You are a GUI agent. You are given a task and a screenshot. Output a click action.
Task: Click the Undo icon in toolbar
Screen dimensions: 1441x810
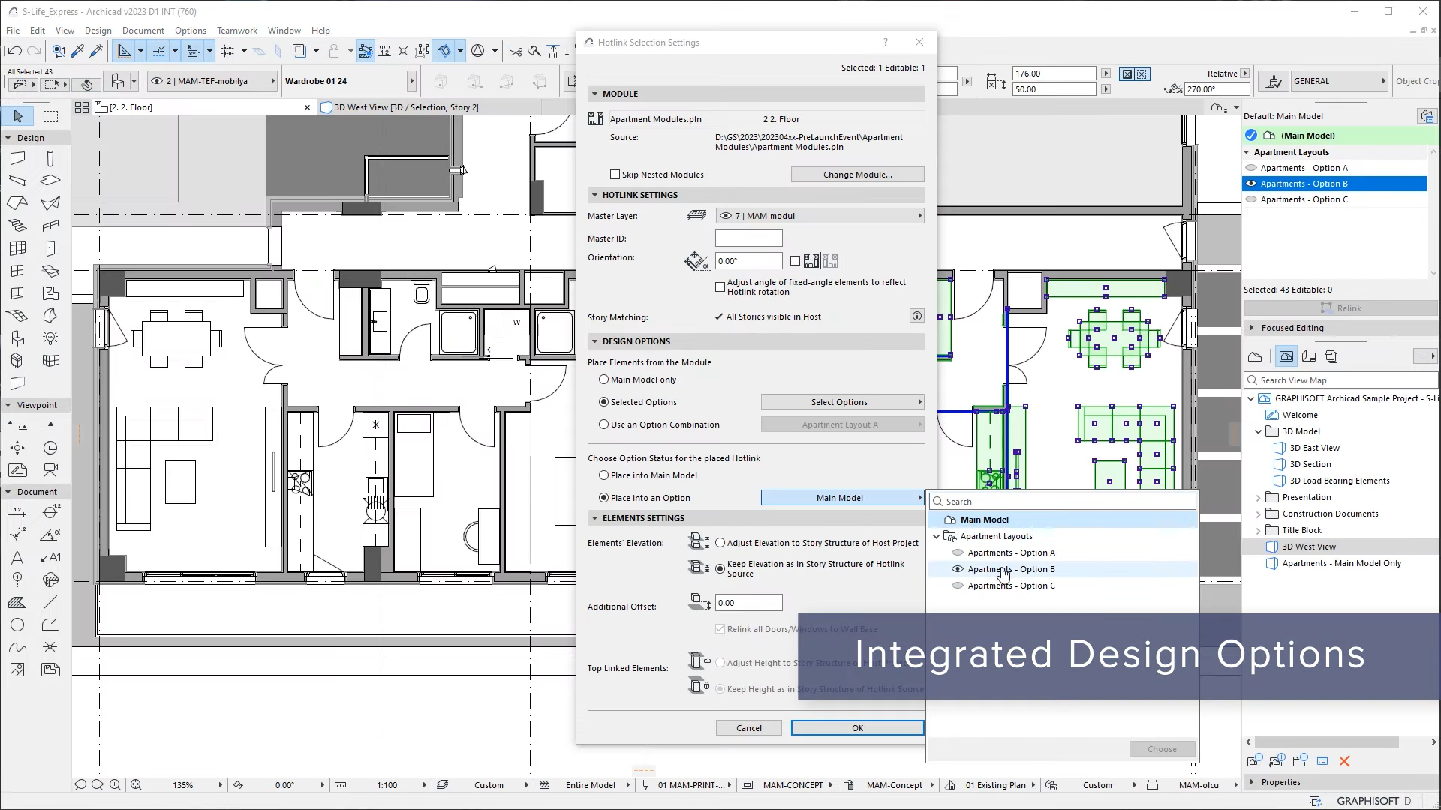14,51
